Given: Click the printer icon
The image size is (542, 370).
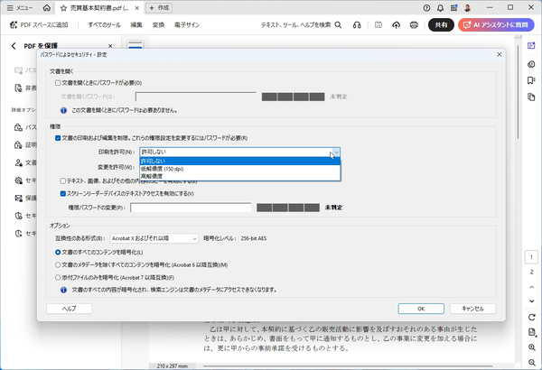Looking at the screenshot, I should click(x=414, y=25).
